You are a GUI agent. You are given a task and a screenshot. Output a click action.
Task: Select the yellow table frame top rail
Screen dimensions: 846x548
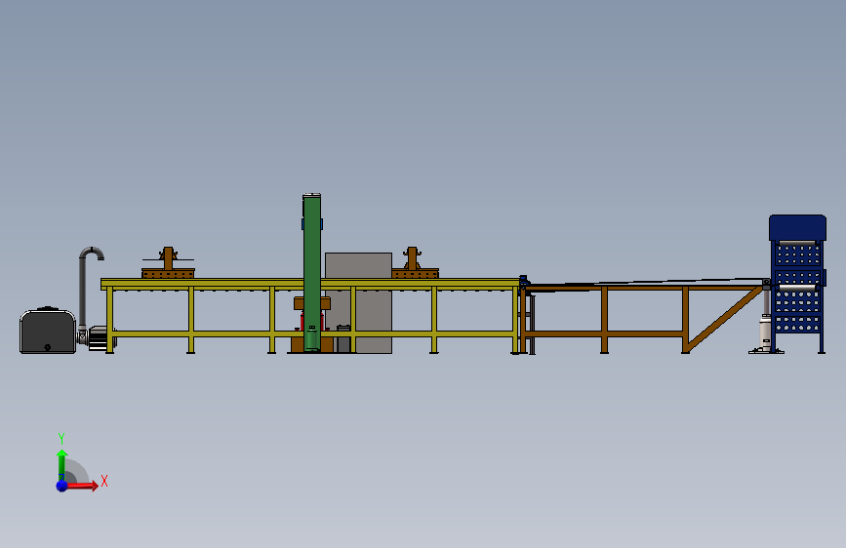pyautogui.click(x=310, y=285)
